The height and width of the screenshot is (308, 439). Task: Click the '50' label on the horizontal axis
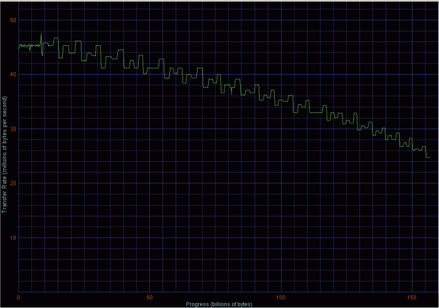point(149,297)
